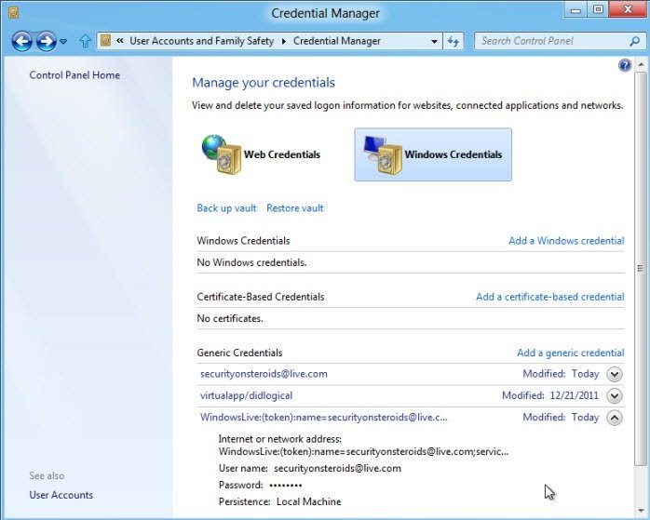Open the virtualapp/didlogical credential entry
650x520 pixels.
click(x=246, y=395)
